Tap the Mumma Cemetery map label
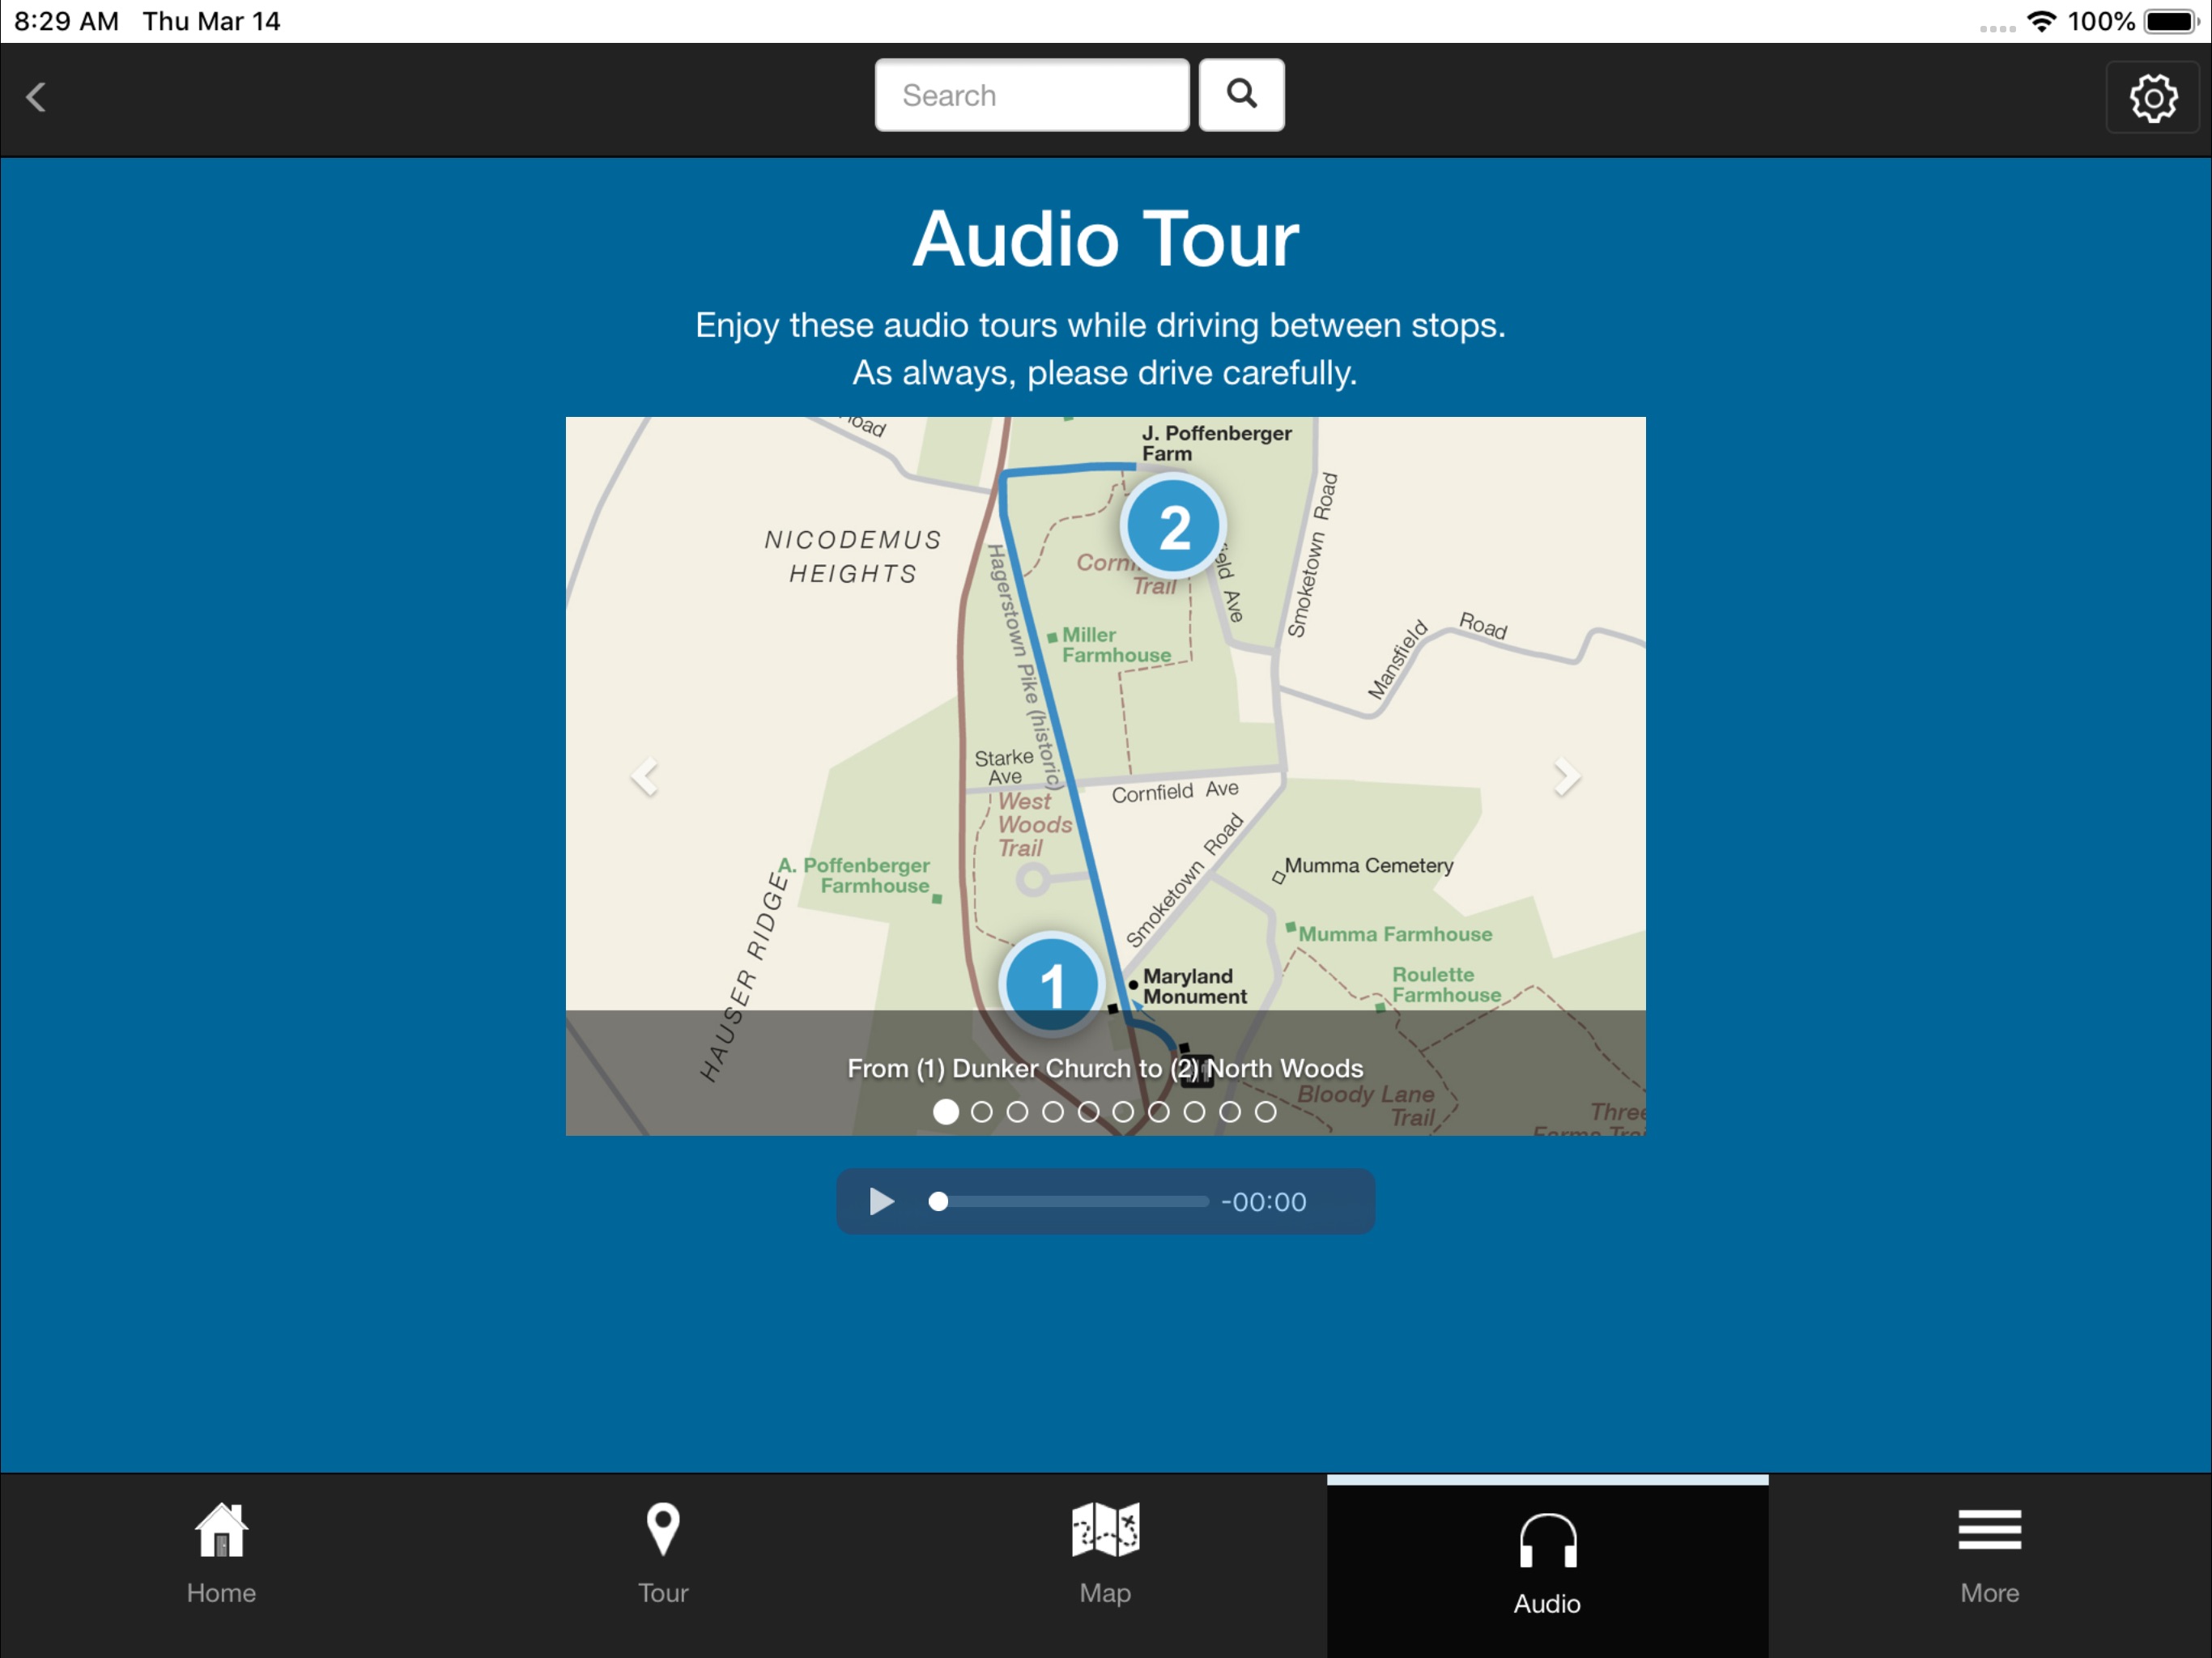 1368,865
